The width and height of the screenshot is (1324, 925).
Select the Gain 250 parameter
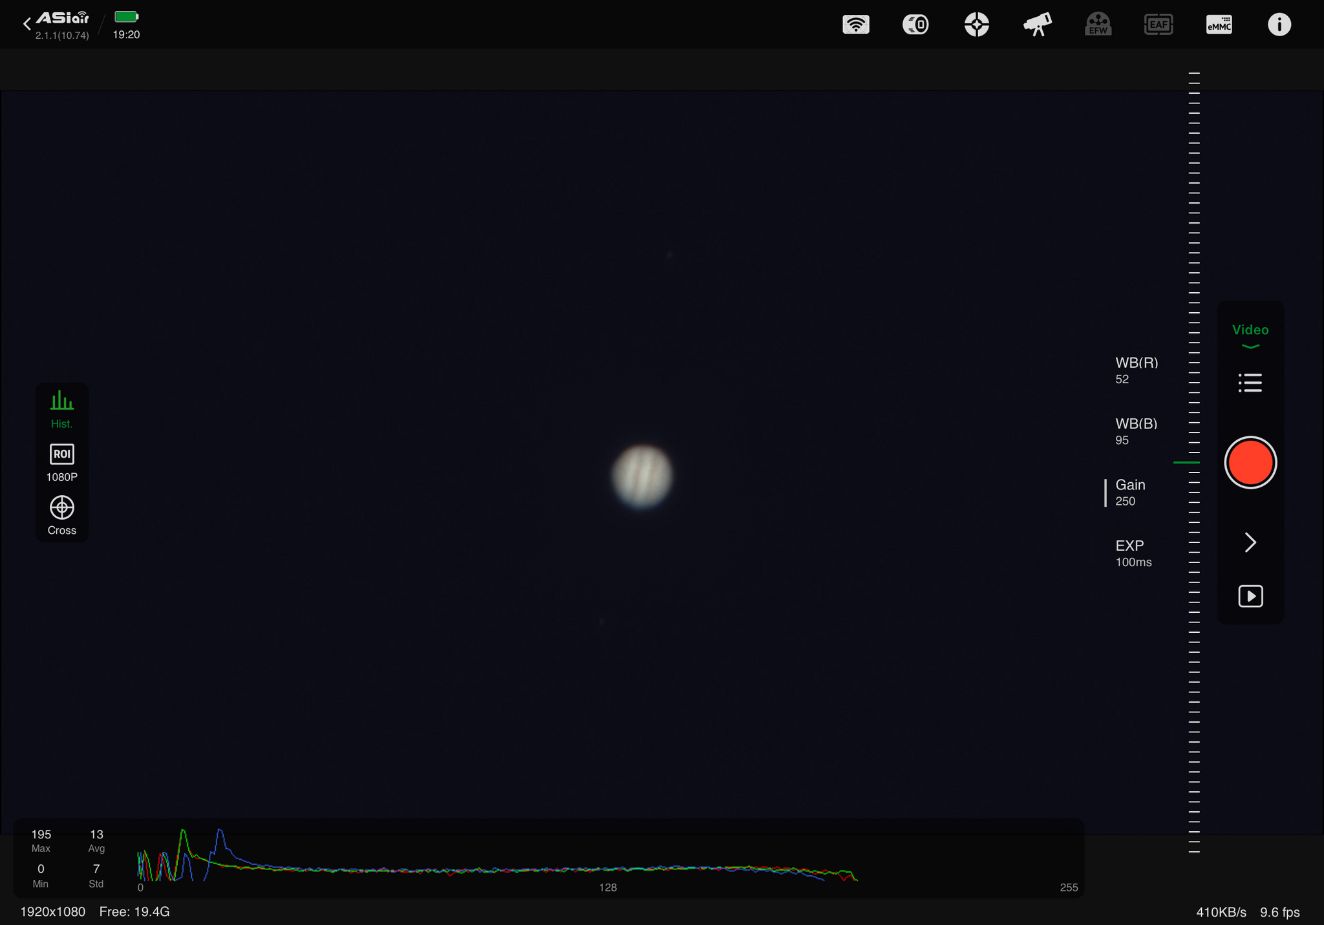(x=1130, y=493)
